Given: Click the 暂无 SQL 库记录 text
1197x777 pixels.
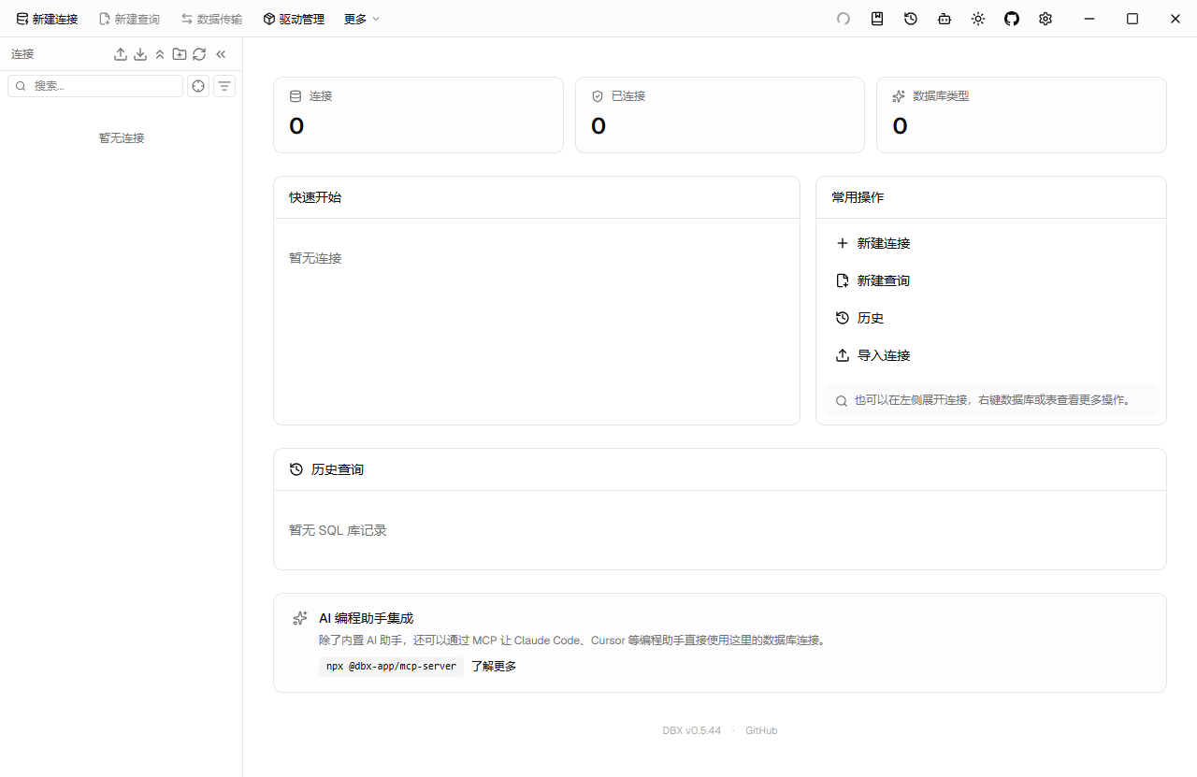Looking at the screenshot, I should tap(338, 530).
